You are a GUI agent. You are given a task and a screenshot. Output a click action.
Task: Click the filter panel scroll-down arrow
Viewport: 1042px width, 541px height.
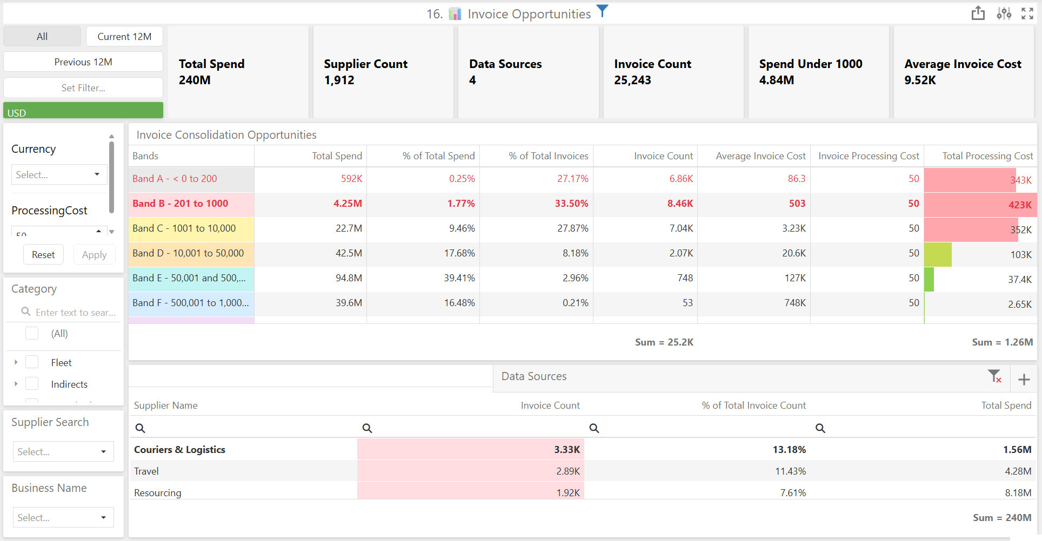[111, 232]
